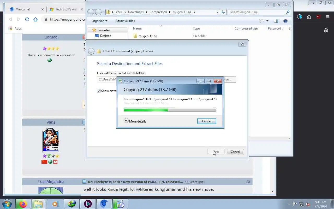Open the settings gear in the dark panel

click(326, 30)
